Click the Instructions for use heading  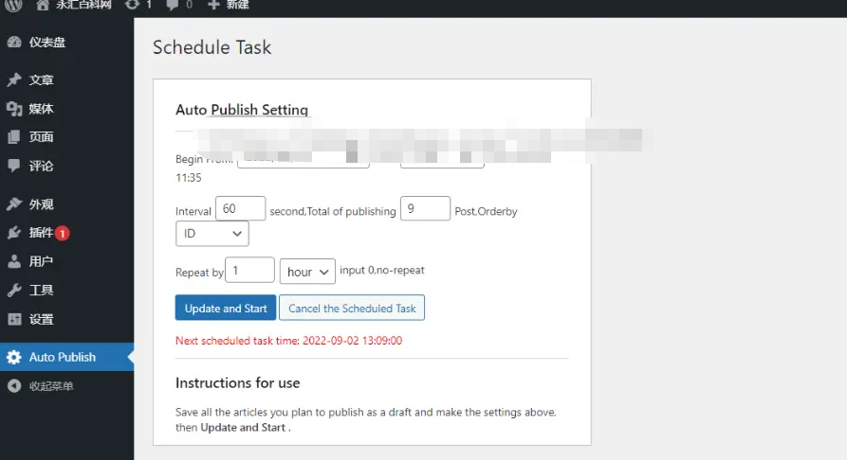click(x=238, y=383)
